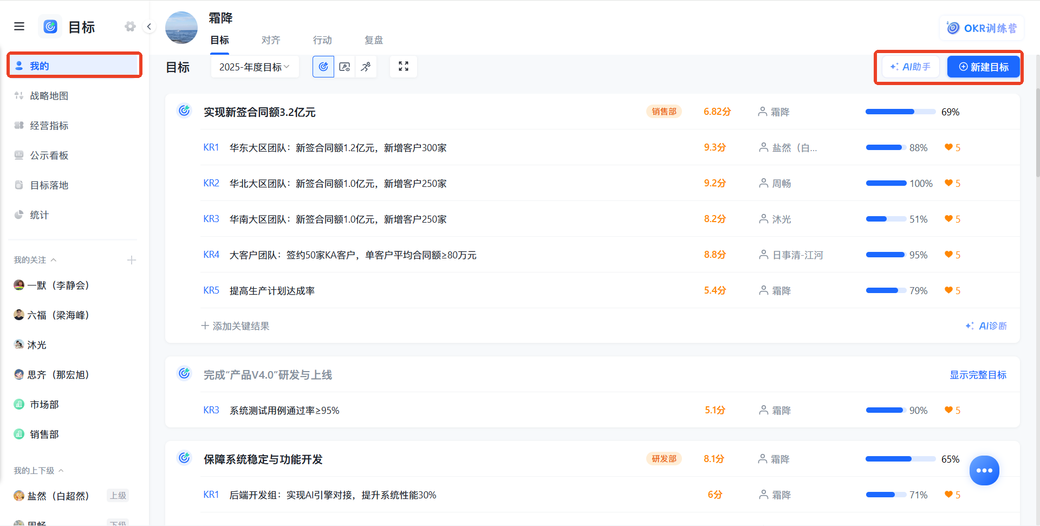Viewport: 1040px width, 526px height.
Task: Collapse sidebar with the left chevron
Action: [149, 27]
